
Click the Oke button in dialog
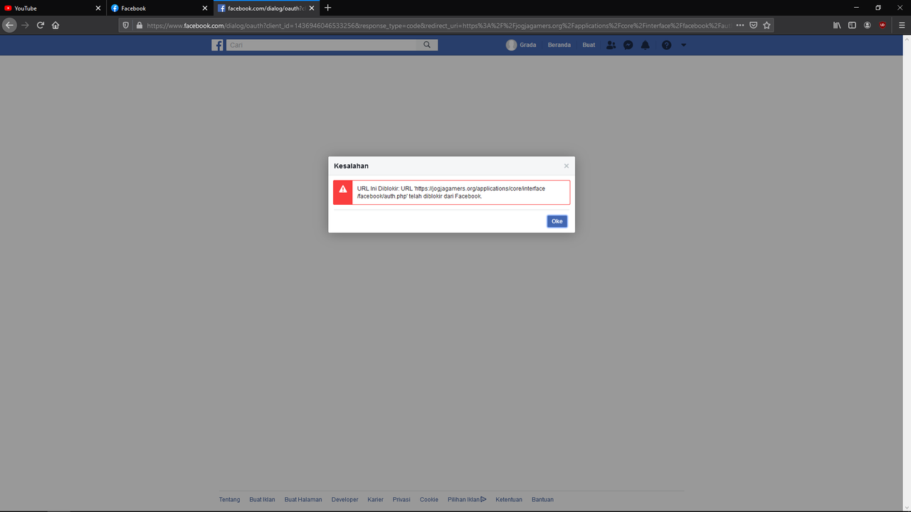[557, 221]
